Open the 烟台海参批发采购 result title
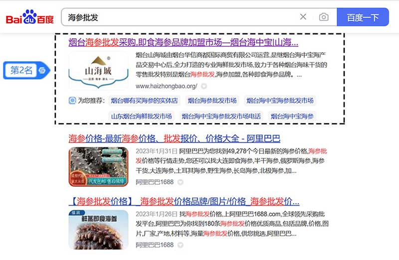The height and width of the screenshot is (260, 399). (x=183, y=42)
